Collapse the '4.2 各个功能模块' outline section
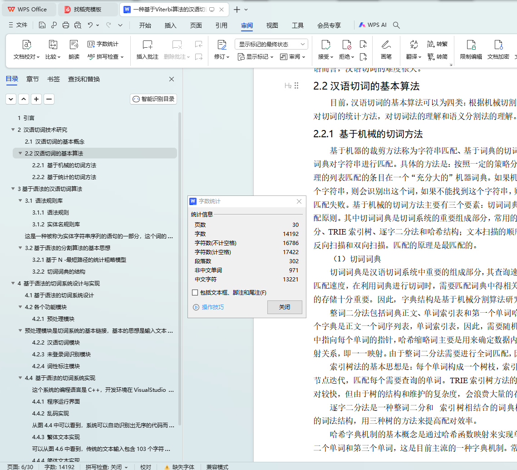The height and width of the screenshot is (470, 517). coord(20,307)
